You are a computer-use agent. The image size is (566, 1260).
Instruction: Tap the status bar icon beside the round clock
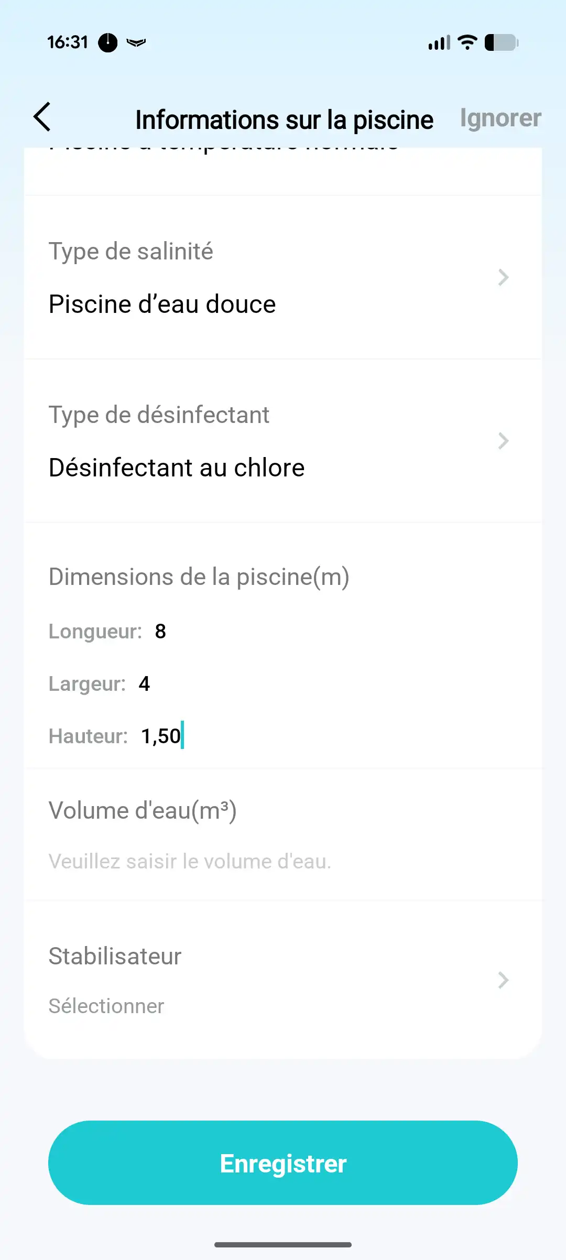tap(136, 42)
